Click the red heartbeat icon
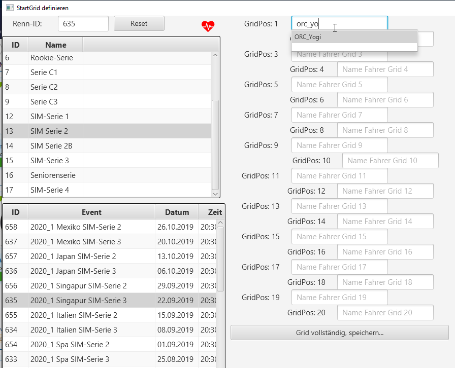This screenshot has height=368, width=455. tap(208, 26)
